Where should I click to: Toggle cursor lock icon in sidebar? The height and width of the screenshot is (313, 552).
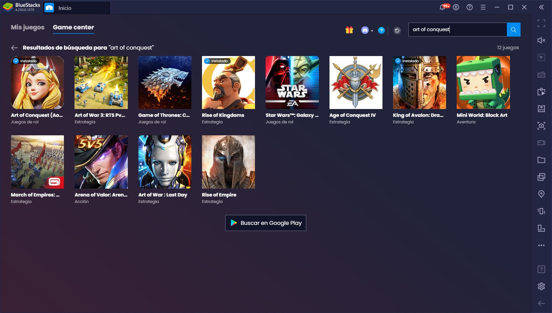click(541, 57)
